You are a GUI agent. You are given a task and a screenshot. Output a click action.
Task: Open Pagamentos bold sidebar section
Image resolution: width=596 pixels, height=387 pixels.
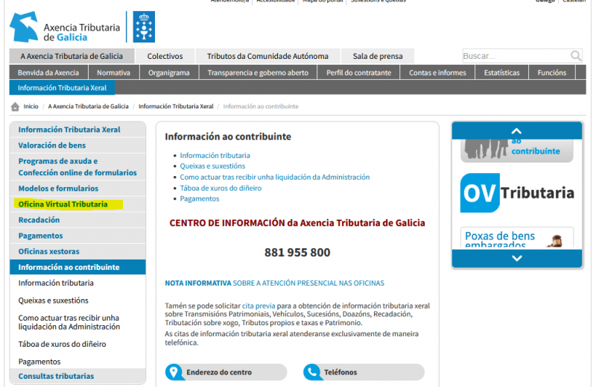[77, 236]
